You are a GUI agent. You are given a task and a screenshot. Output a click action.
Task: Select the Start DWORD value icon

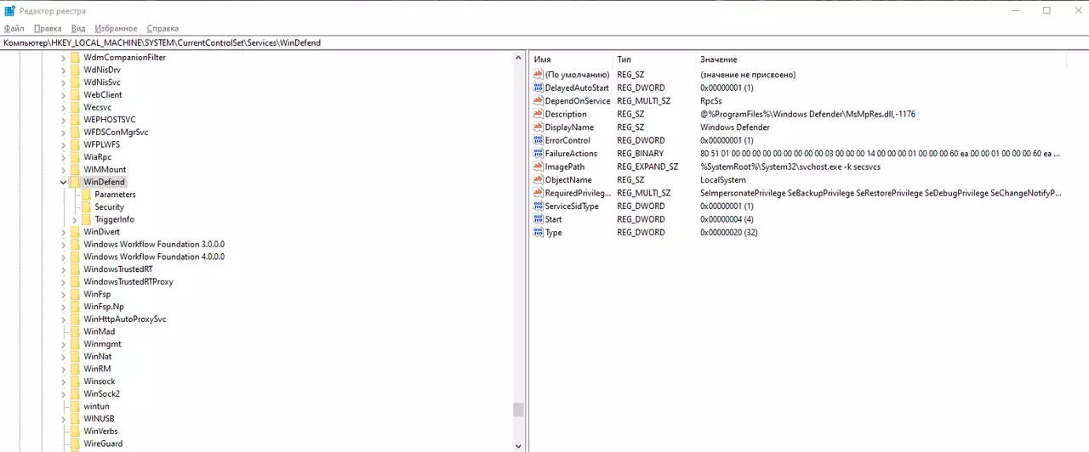(x=538, y=219)
